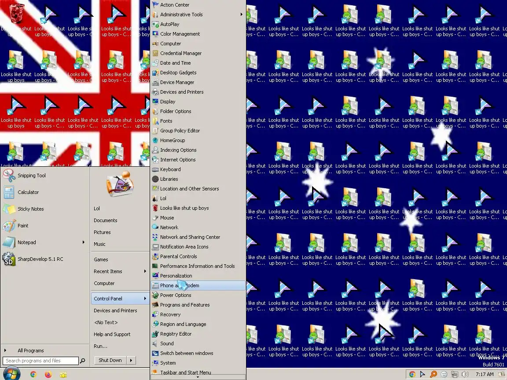This screenshot has width=507, height=380.
Task: Open Keyboard properties
Action: coord(198,170)
